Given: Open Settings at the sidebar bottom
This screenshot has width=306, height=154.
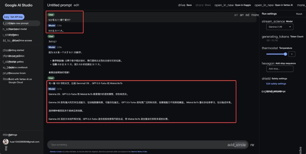Looking at the screenshot, I should click(13, 135).
